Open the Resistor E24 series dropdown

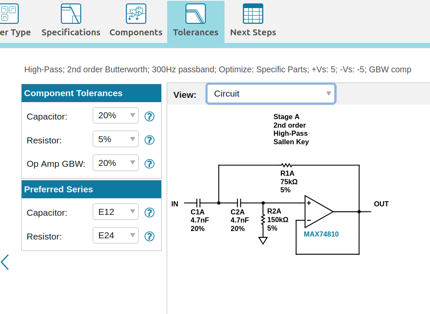[115, 235]
